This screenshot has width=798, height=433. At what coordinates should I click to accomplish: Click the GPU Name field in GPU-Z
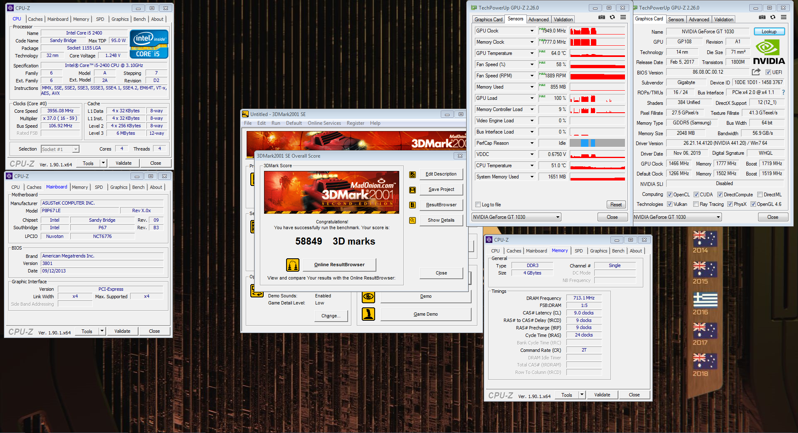pyautogui.click(x=708, y=32)
